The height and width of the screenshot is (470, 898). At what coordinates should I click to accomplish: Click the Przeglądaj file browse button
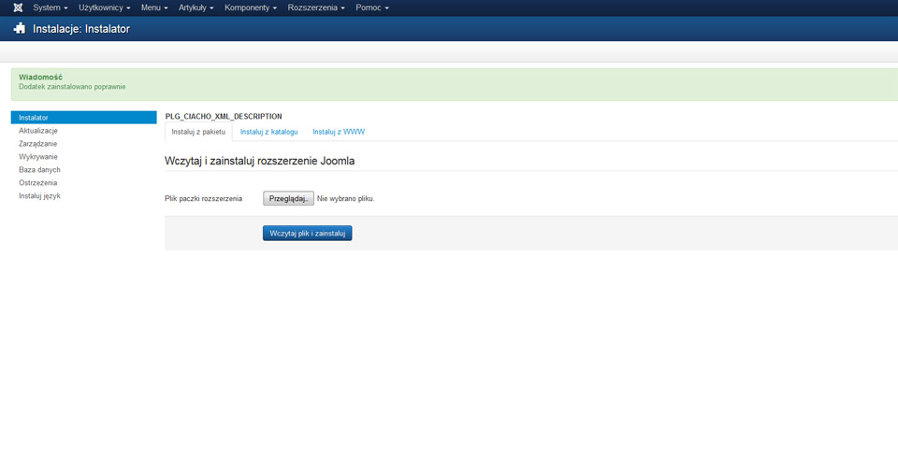tap(288, 198)
